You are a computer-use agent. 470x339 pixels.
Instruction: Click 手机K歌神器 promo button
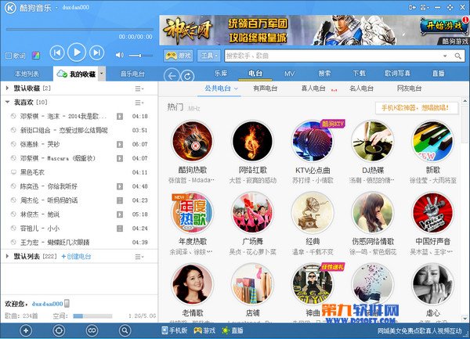417,108
